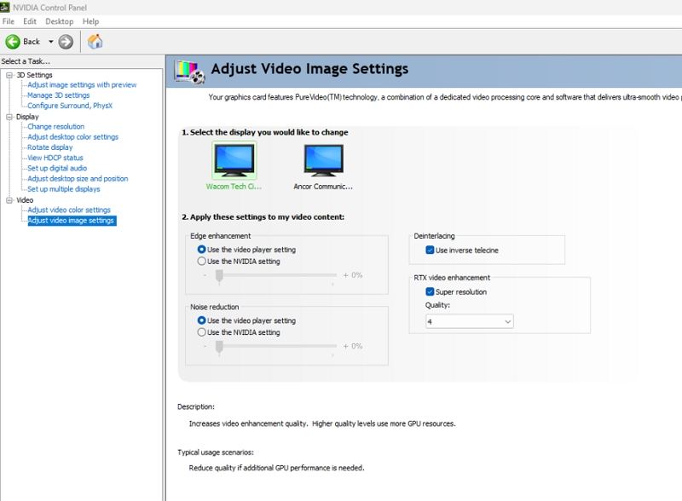682x501 pixels.
Task: Open Configure Surround, PhysX
Action: coord(70,106)
